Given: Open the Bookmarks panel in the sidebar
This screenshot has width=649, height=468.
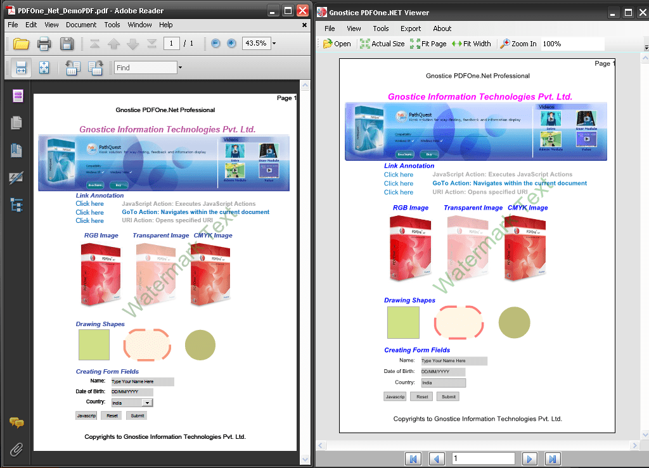Looking at the screenshot, I should click(17, 149).
